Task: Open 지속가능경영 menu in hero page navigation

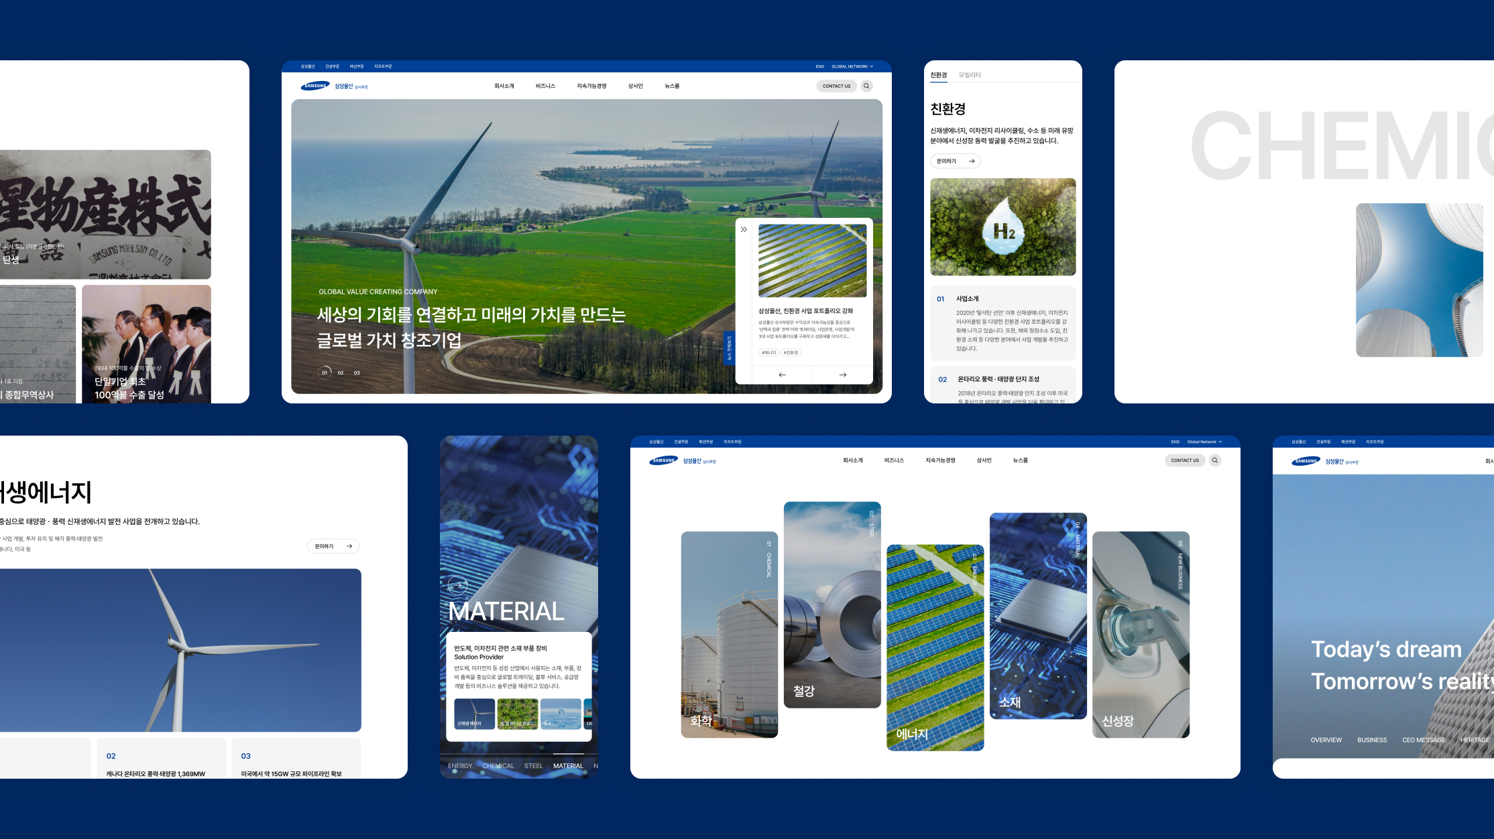Action: (x=591, y=86)
